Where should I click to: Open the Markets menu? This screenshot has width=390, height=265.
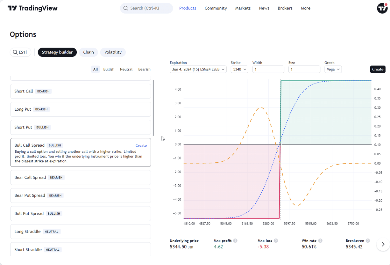click(243, 8)
